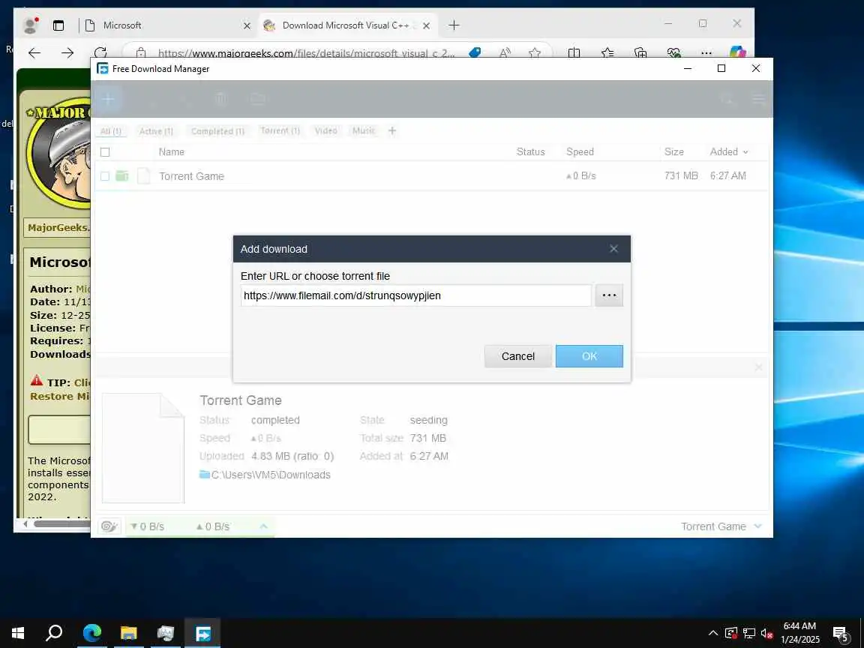Switch to the Music filter tab

[x=364, y=130]
